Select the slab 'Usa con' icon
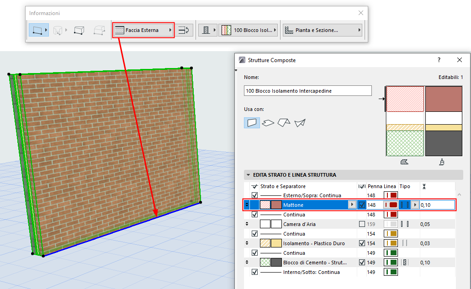The image size is (471, 289). (269, 122)
